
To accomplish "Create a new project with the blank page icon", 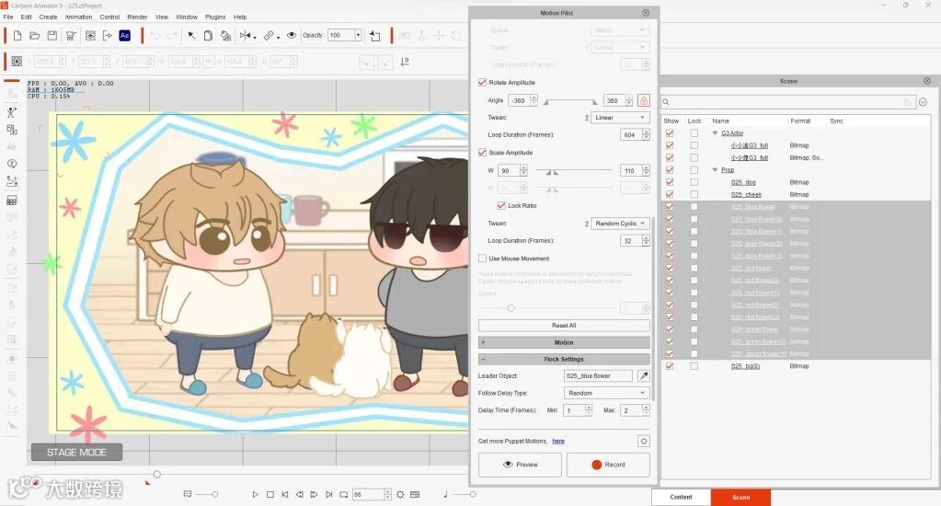I will tap(17, 36).
